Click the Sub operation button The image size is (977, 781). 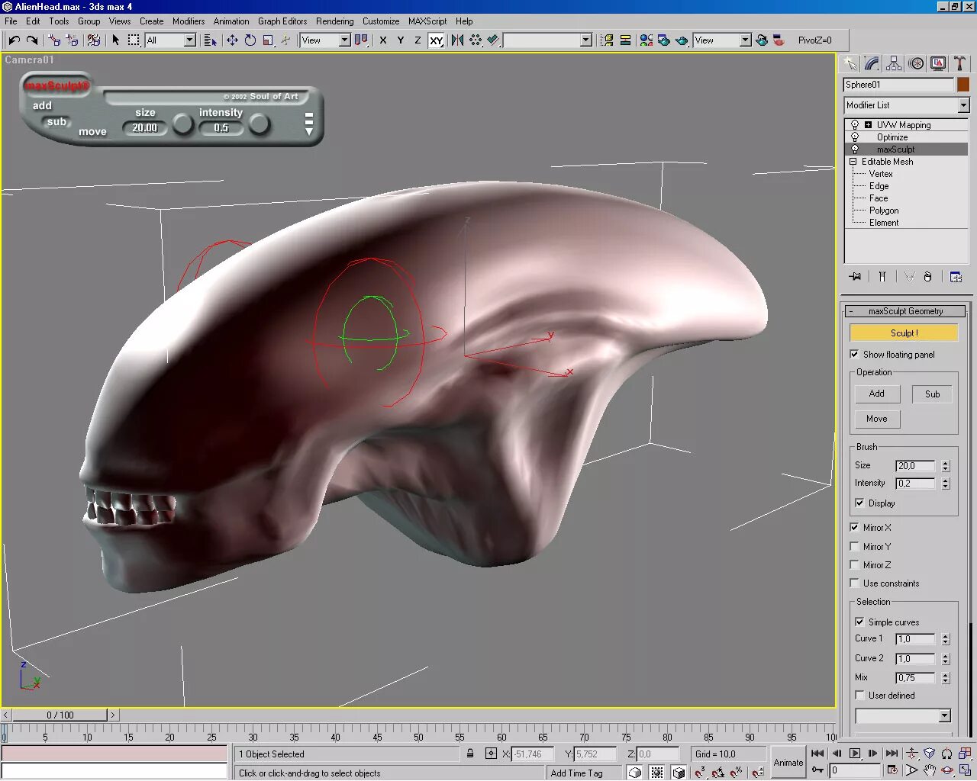click(932, 394)
